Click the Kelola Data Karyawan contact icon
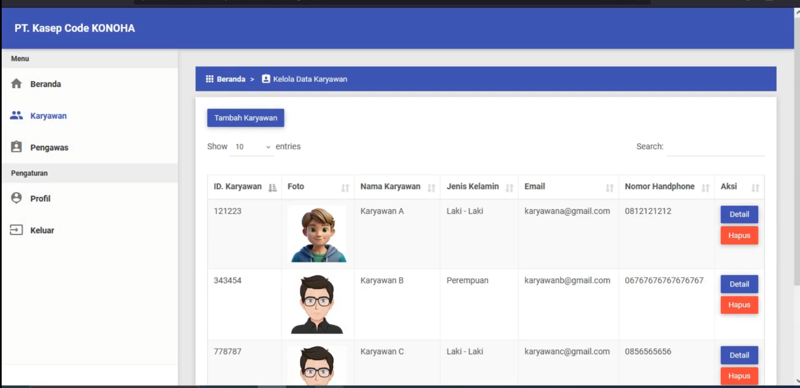Image resolution: width=800 pixels, height=388 pixels. click(x=266, y=79)
